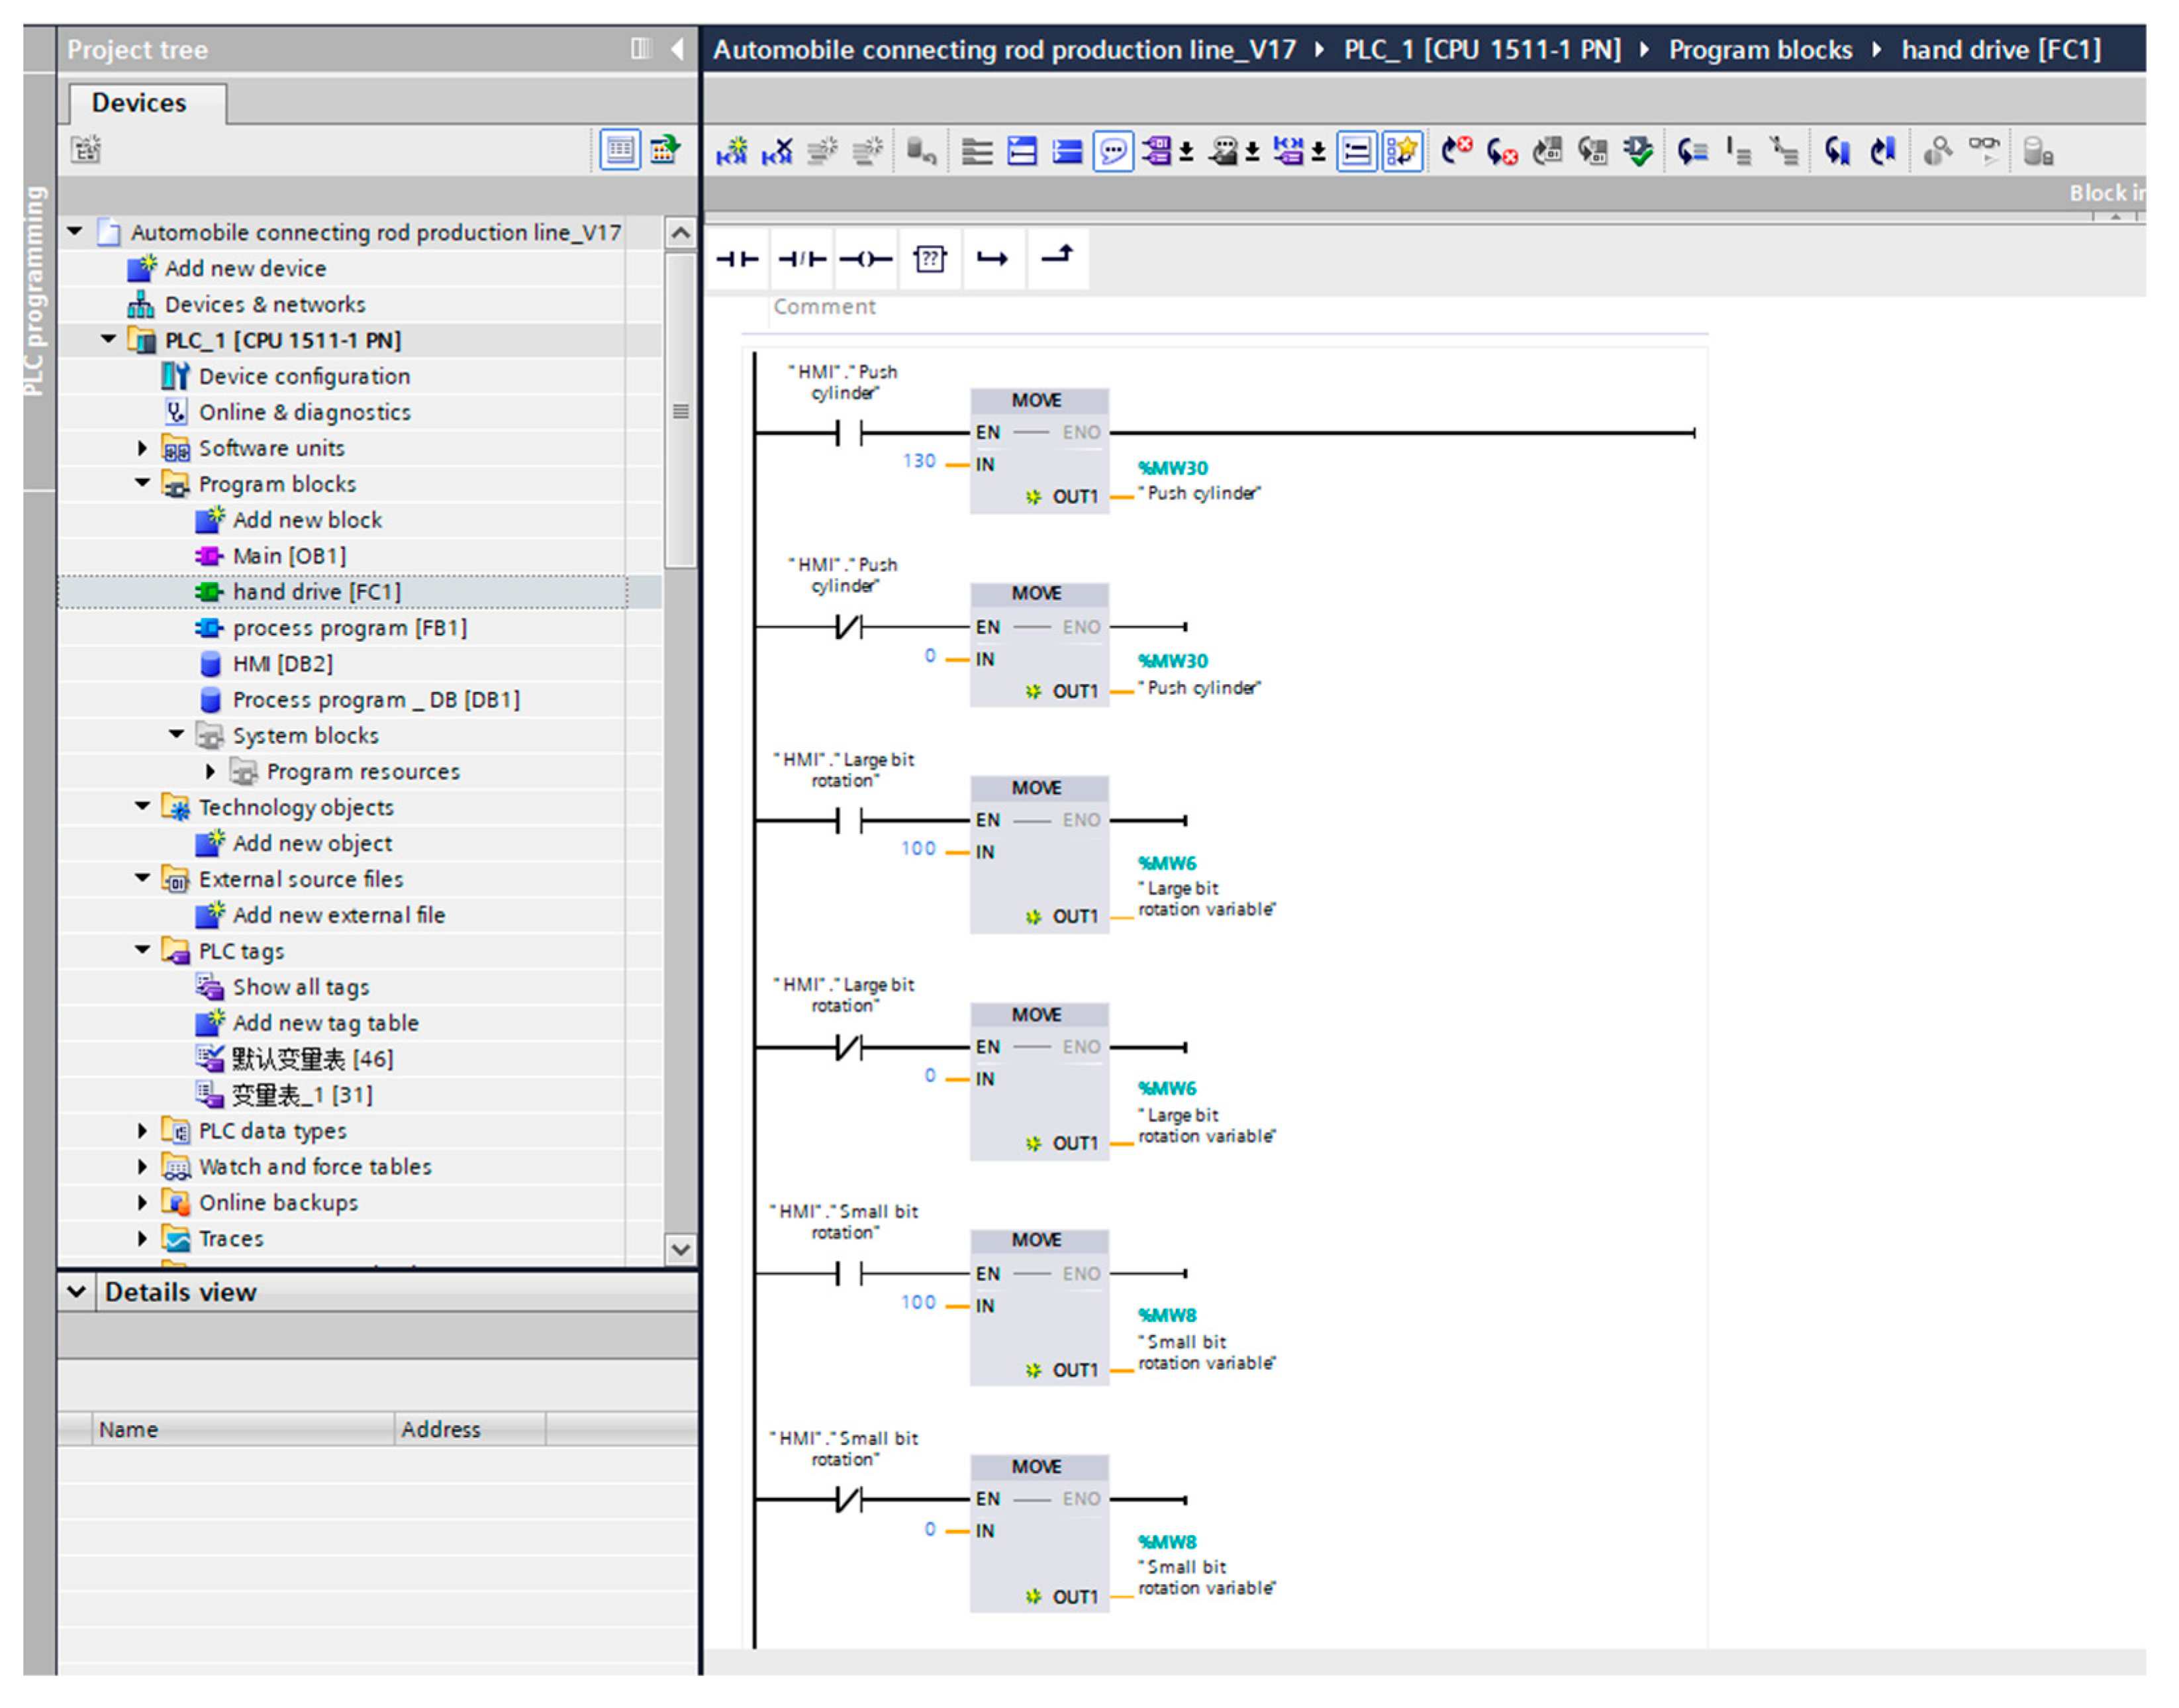Click the Insert network toolbar icon

732,152
